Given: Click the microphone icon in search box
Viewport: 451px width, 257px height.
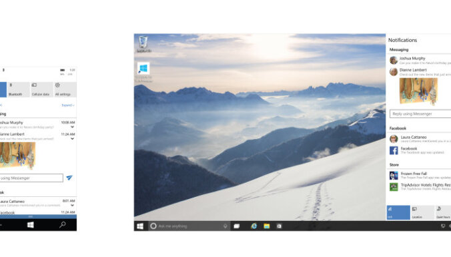Looking at the screenshot, I should [225, 226].
